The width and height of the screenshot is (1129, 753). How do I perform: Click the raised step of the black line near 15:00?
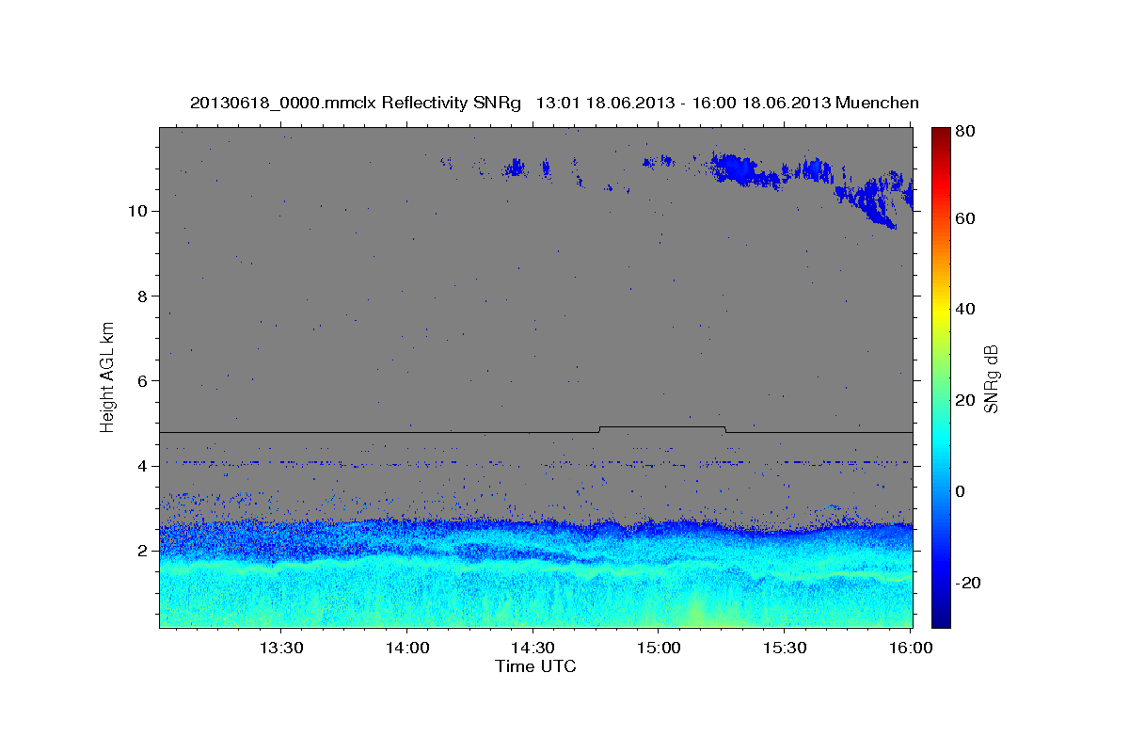[662, 427]
